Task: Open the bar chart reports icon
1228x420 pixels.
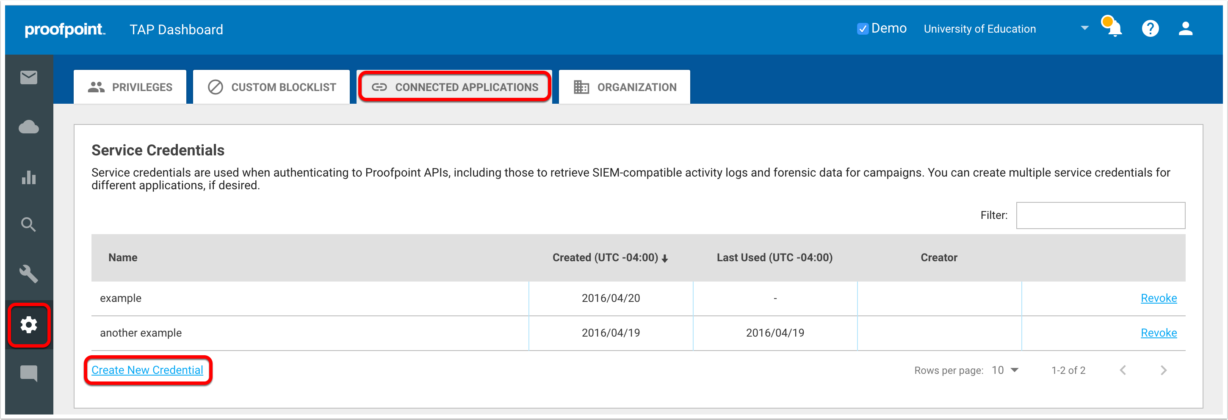Action: click(29, 177)
